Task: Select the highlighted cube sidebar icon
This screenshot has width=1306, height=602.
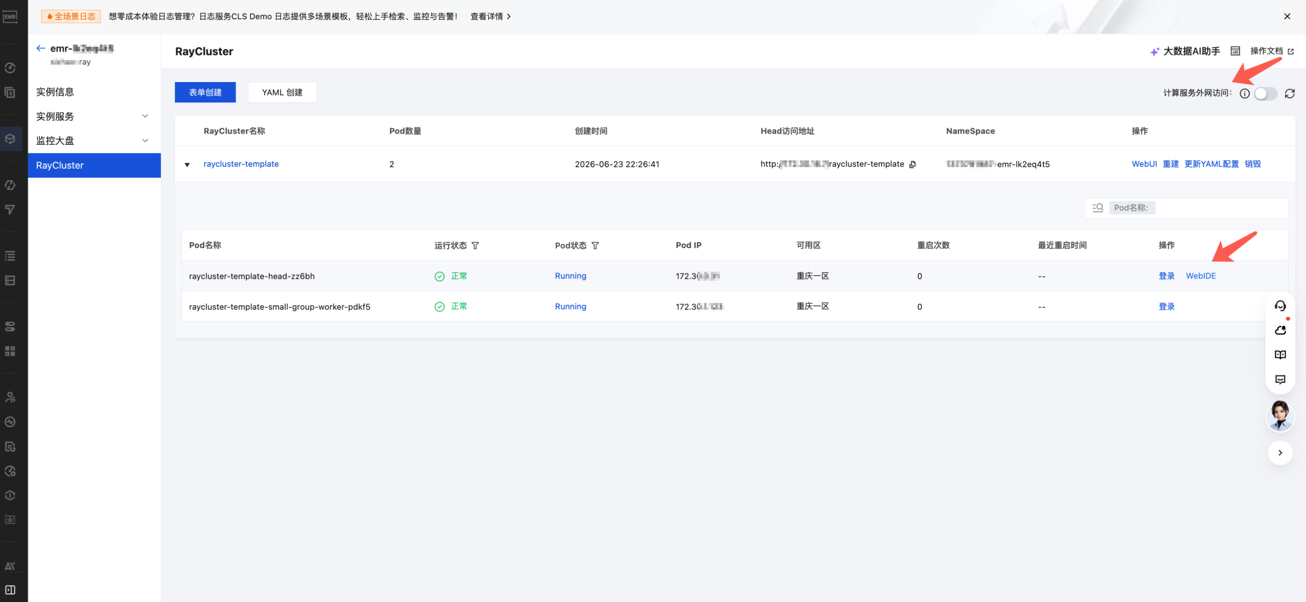Action: [10, 138]
